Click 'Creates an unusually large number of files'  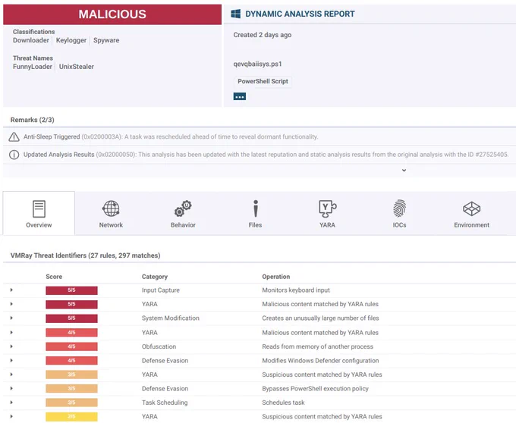[x=320, y=318]
